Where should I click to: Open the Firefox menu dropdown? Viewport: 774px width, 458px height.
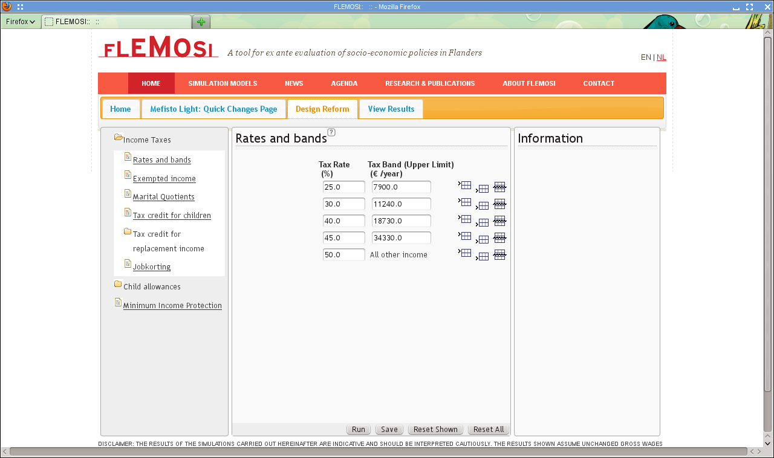[21, 22]
